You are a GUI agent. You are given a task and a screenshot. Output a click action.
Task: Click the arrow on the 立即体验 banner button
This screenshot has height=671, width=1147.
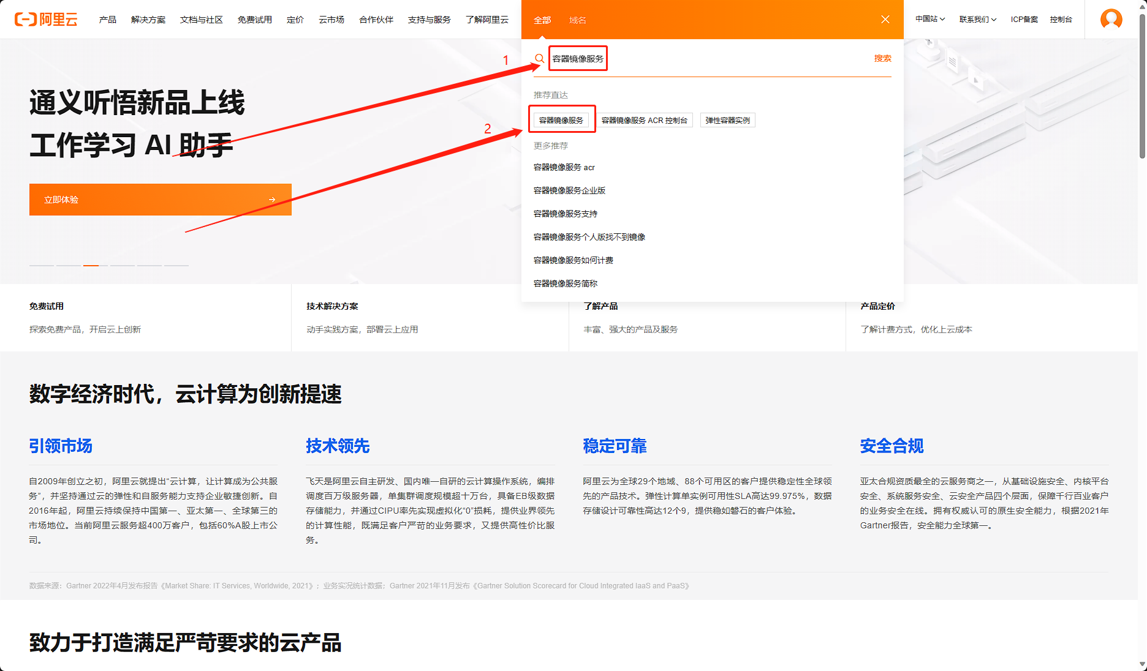(272, 200)
